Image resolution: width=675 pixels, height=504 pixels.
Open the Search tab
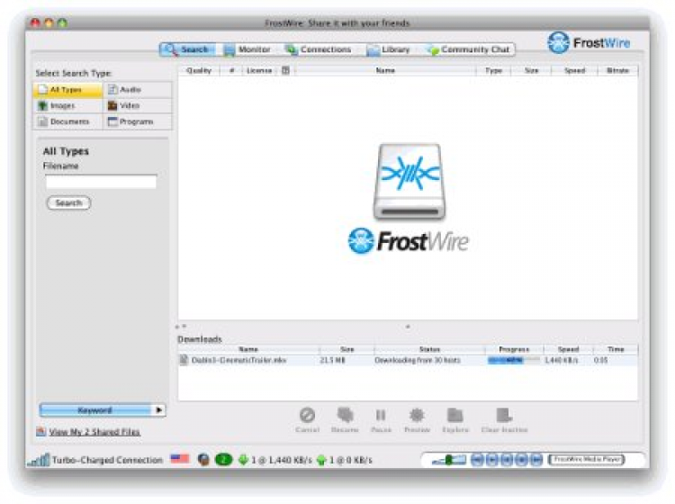[x=188, y=49]
